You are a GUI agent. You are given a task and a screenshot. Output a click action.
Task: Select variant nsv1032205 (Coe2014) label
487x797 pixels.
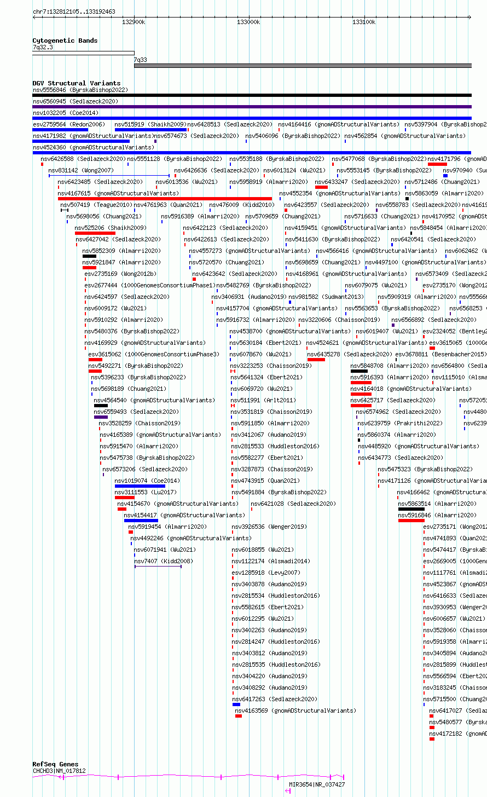(x=66, y=113)
